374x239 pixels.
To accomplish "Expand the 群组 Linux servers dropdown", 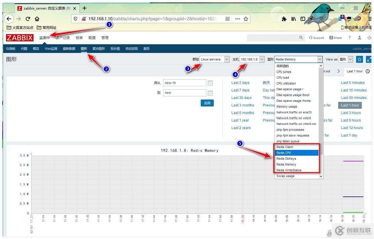I will [x=214, y=59].
